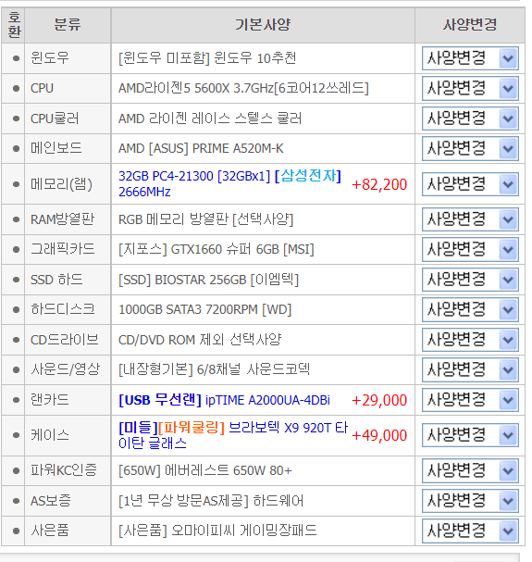The image size is (532, 562).
Task: Open the 그래픽카드 사양변경 dropdown
Action: [x=470, y=249]
